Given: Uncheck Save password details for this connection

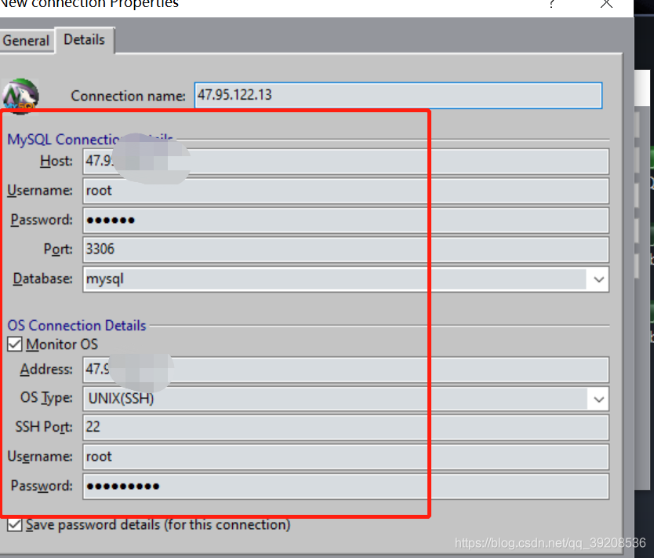Looking at the screenshot, I should click(13, 525).
